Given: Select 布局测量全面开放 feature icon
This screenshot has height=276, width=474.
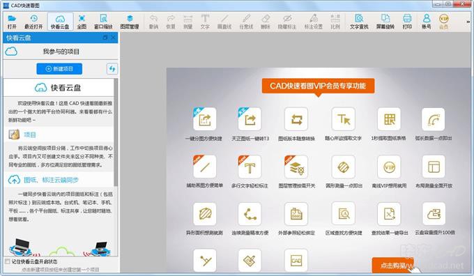Looking at the screenshot, I should click(434, 167).
